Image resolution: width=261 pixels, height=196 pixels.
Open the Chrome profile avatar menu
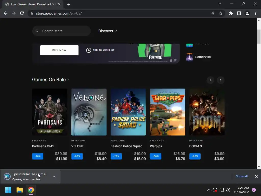pos(247,13)
